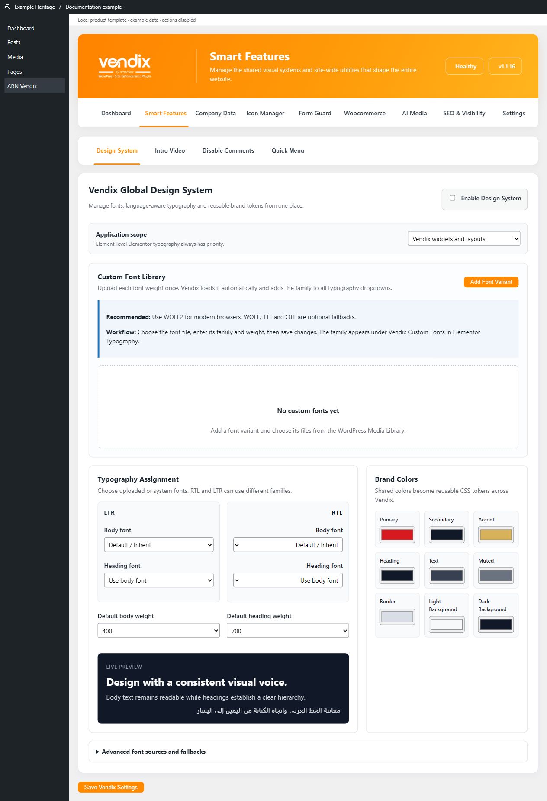Pick the Primary red color swatch
The image size is (547, 801).
tap(397, 534)
